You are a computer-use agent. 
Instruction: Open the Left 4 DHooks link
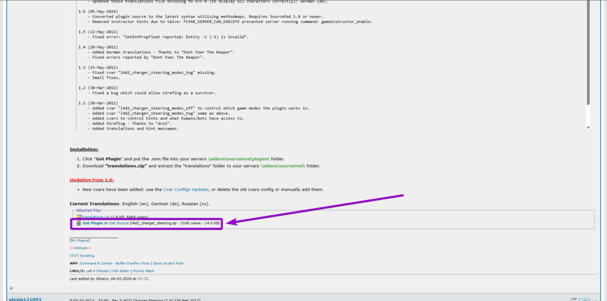click(97, 271)
